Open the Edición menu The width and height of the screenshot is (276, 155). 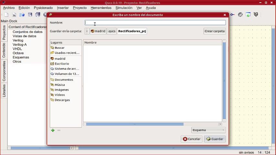24,8
